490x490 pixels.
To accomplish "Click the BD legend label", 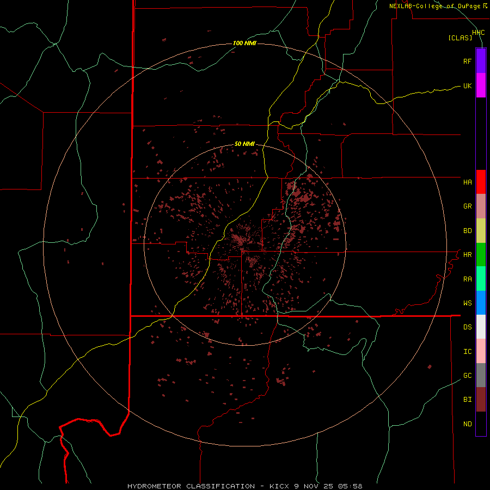I will 467,231.
